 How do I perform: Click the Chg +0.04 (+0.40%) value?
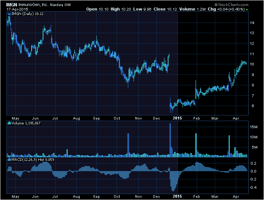click(x=226, y=9)
